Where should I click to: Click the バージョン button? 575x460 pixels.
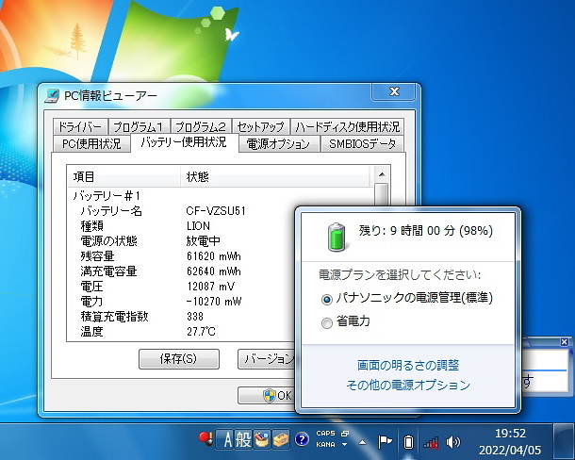pyautogui.click(x=267, y=359)
